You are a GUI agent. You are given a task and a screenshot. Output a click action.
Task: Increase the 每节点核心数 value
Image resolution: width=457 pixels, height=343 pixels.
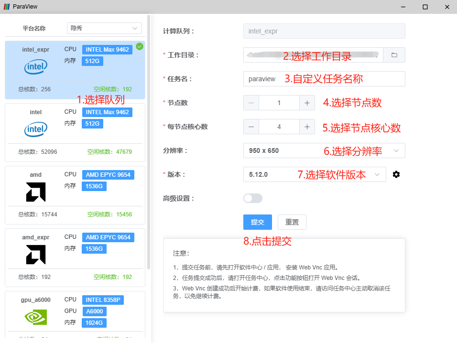point(307,127)
